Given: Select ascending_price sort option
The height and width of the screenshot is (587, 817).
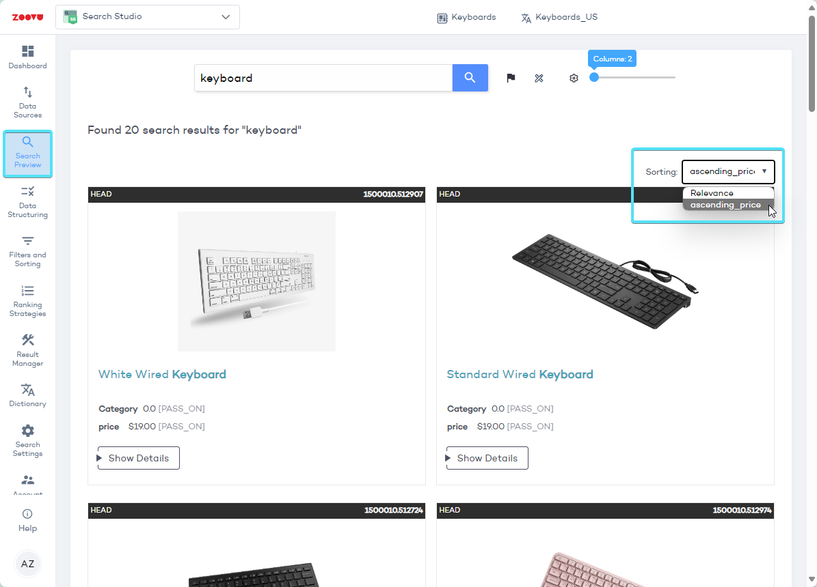Looking at the screenshot, I should (x=725, y=205).
